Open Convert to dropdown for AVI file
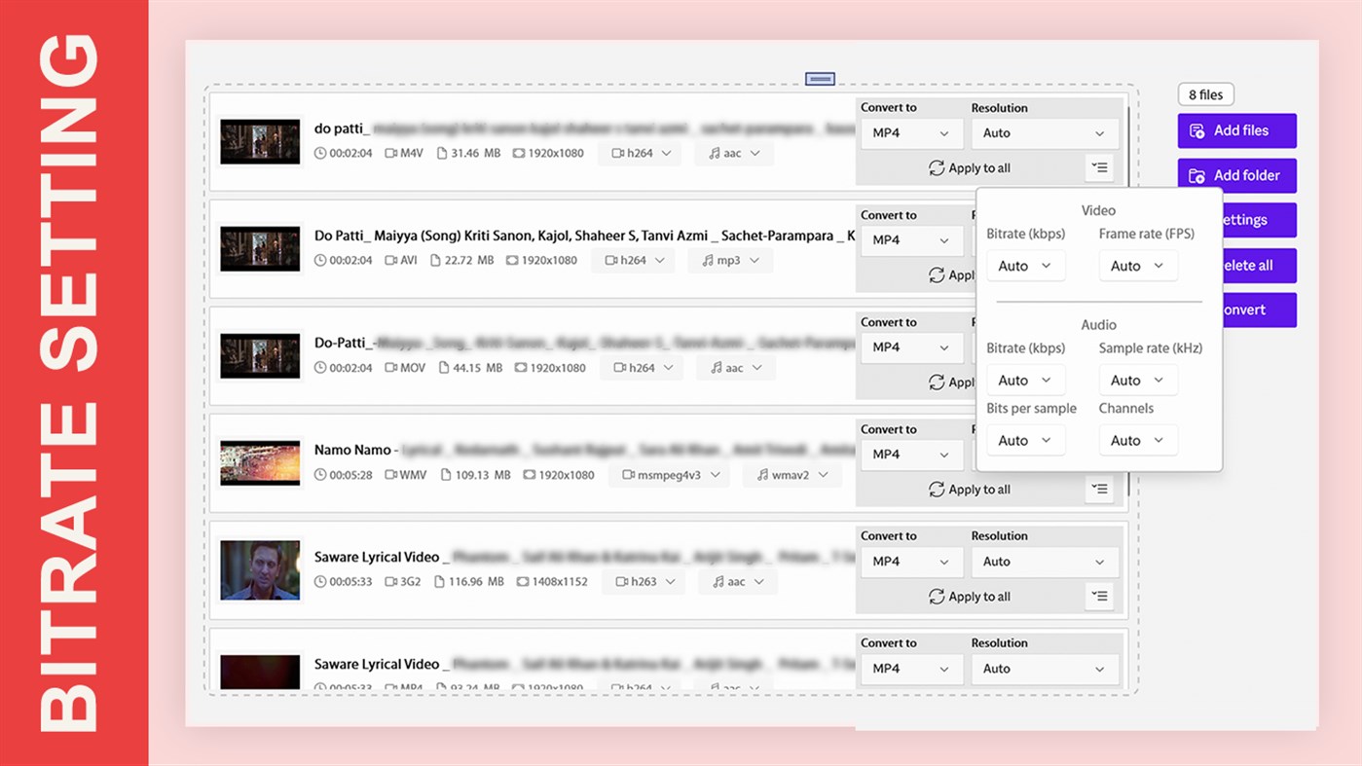 (x=911, y=240)
